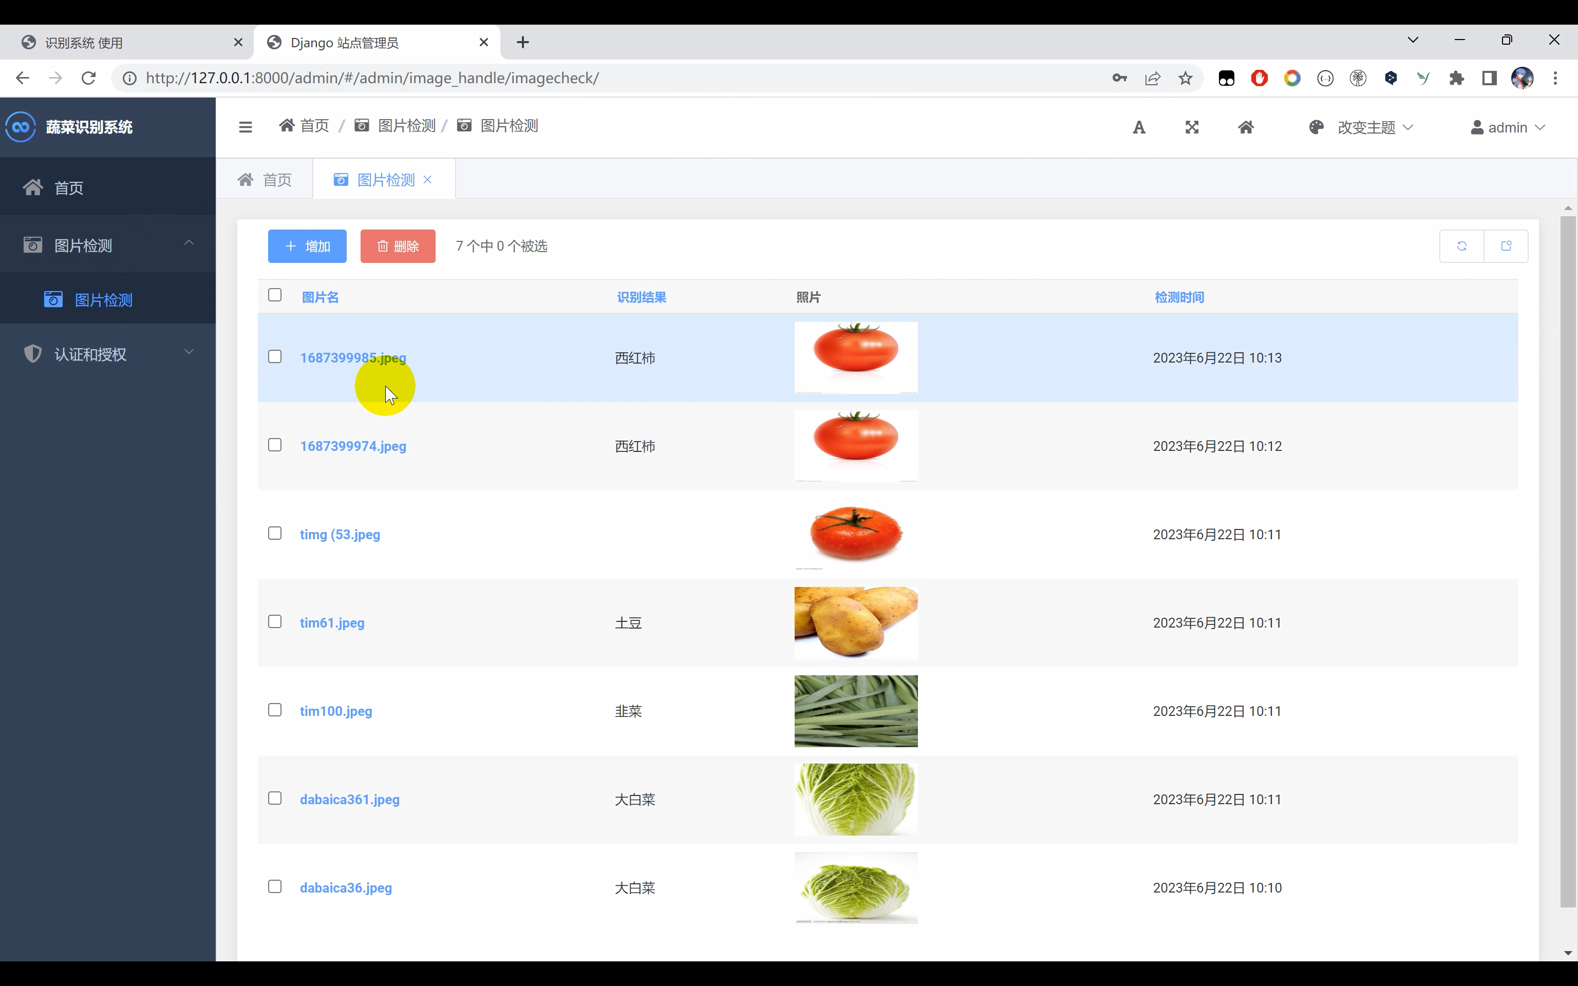This screenshot has height=986, width=1578.
Task: Select the checkbox next to dabaica36.jpeg
Action: pyautogui.click(x=274, y=885)
